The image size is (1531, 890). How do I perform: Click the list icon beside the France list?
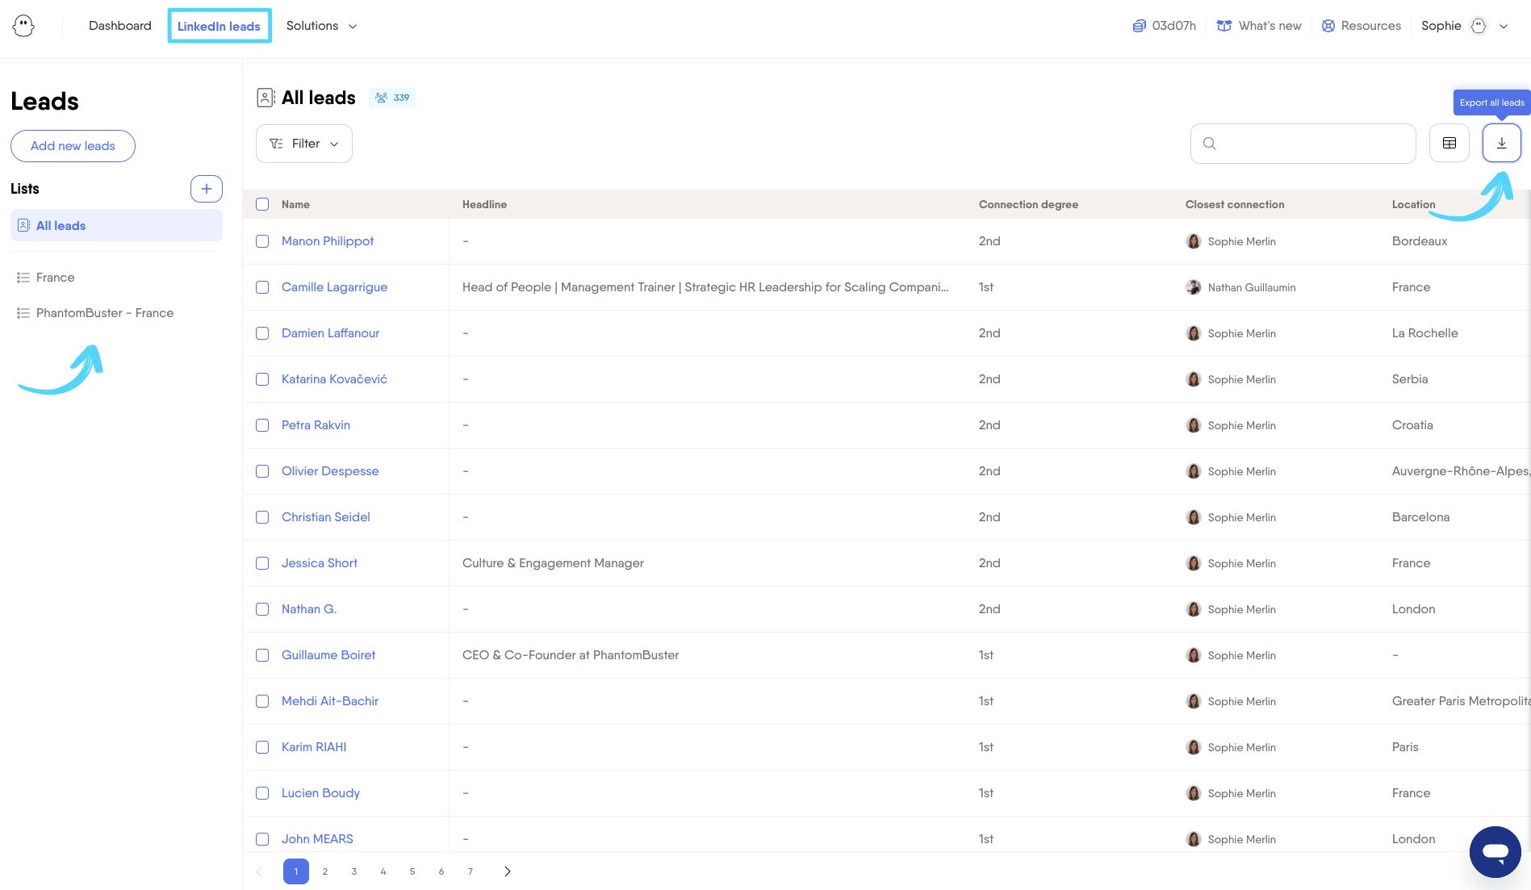[x=23, y=278]
